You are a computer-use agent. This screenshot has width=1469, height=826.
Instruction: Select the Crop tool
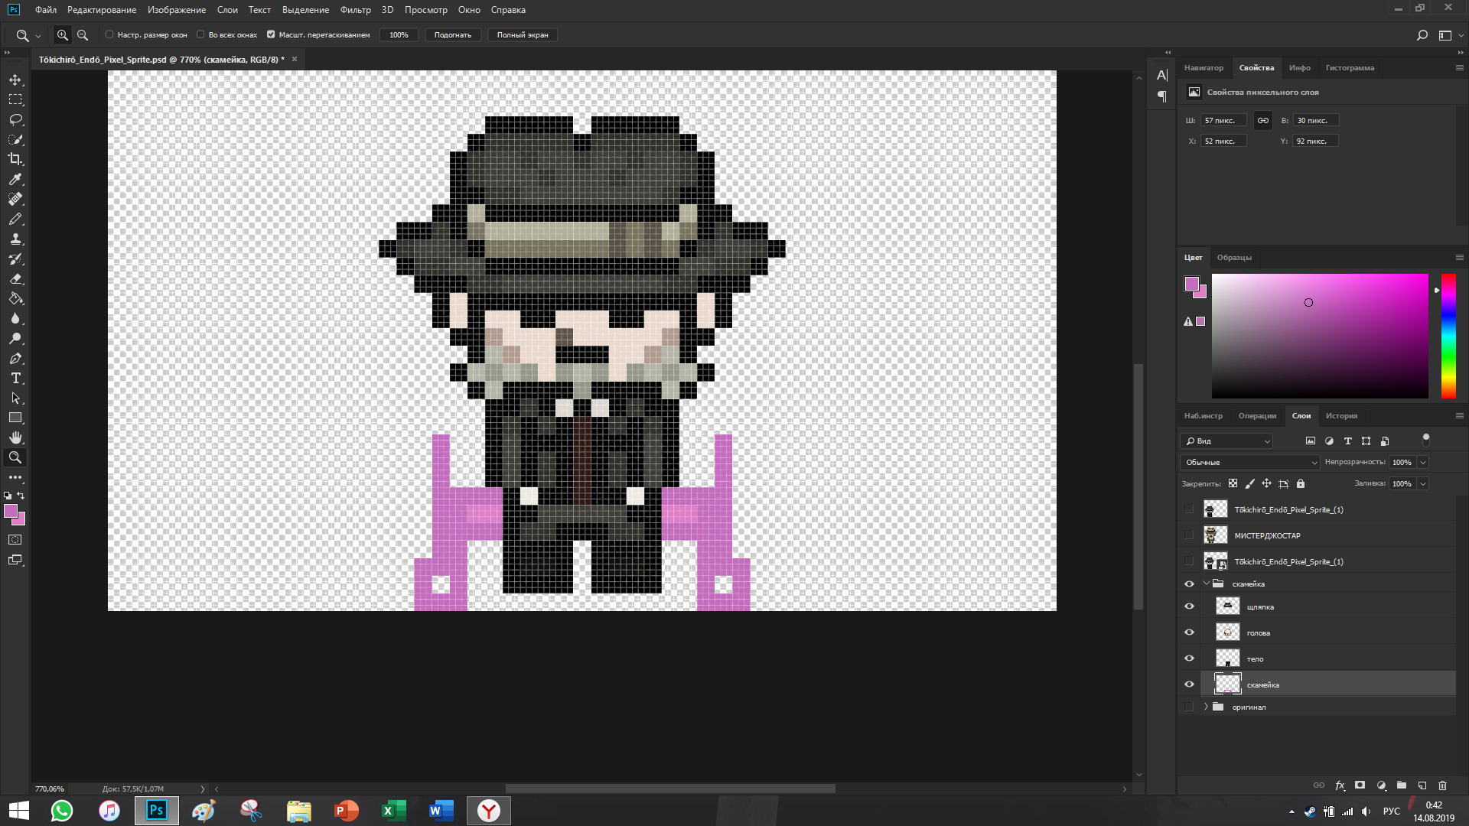[x=15, y=159]
